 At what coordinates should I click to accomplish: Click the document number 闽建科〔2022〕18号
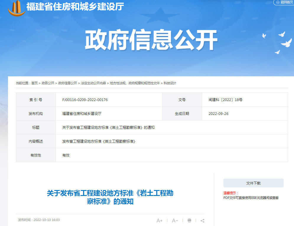pos(225,100)
